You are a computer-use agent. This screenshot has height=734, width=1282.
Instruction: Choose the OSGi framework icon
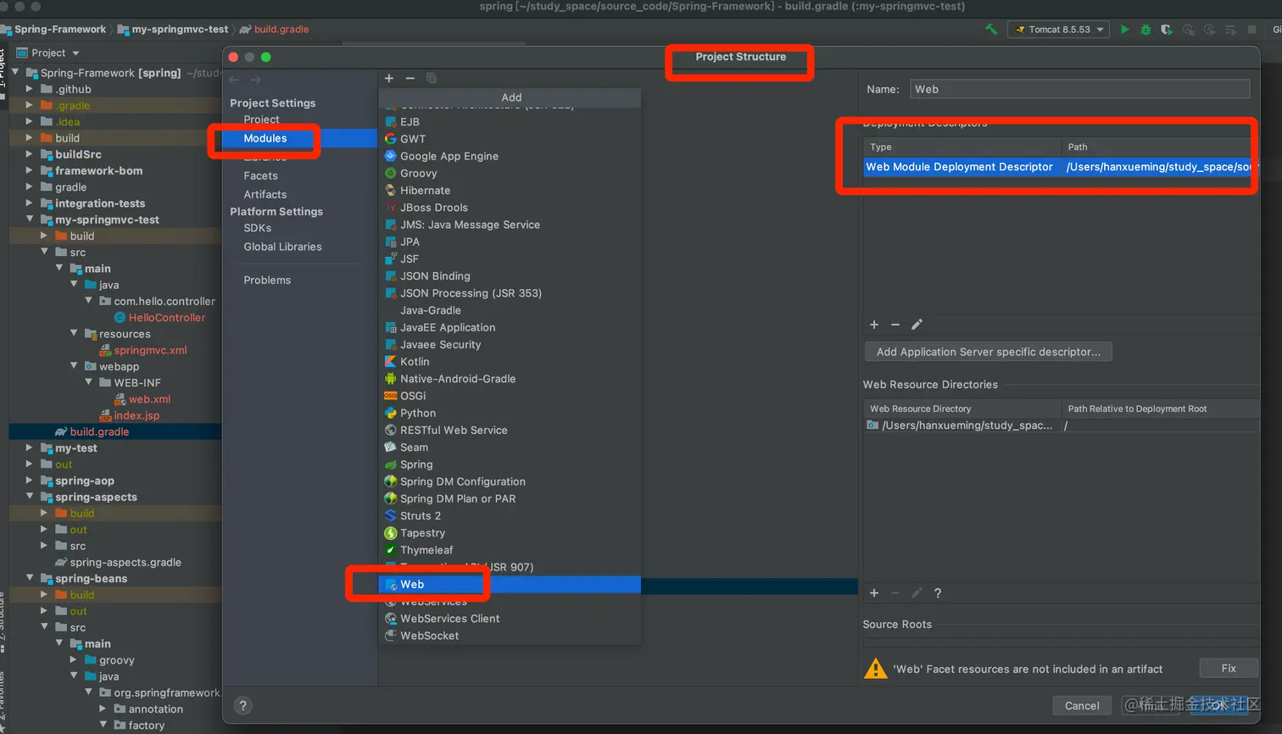pyautogui.click(x=391, y=396)
